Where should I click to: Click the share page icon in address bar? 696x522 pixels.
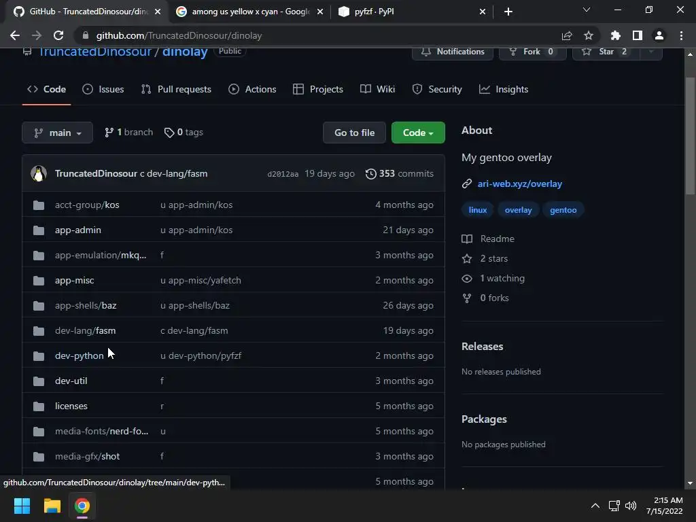(x=567, y=35)
